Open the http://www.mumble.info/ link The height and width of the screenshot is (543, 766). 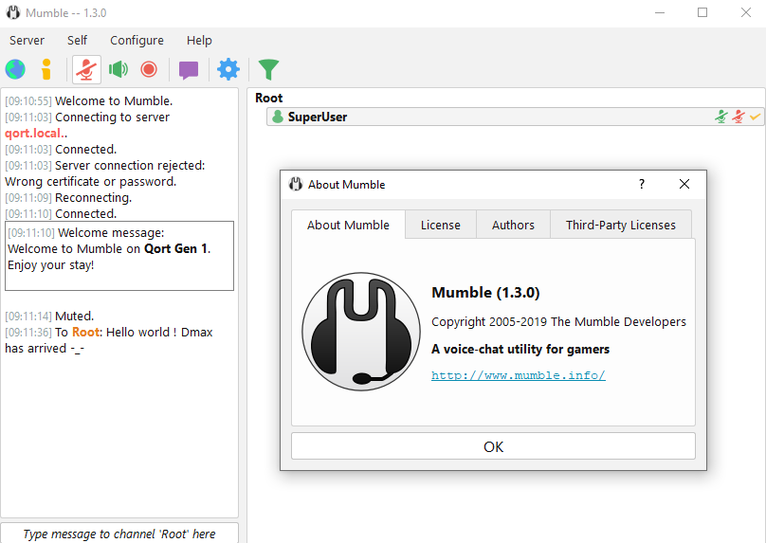coord(519,375)
